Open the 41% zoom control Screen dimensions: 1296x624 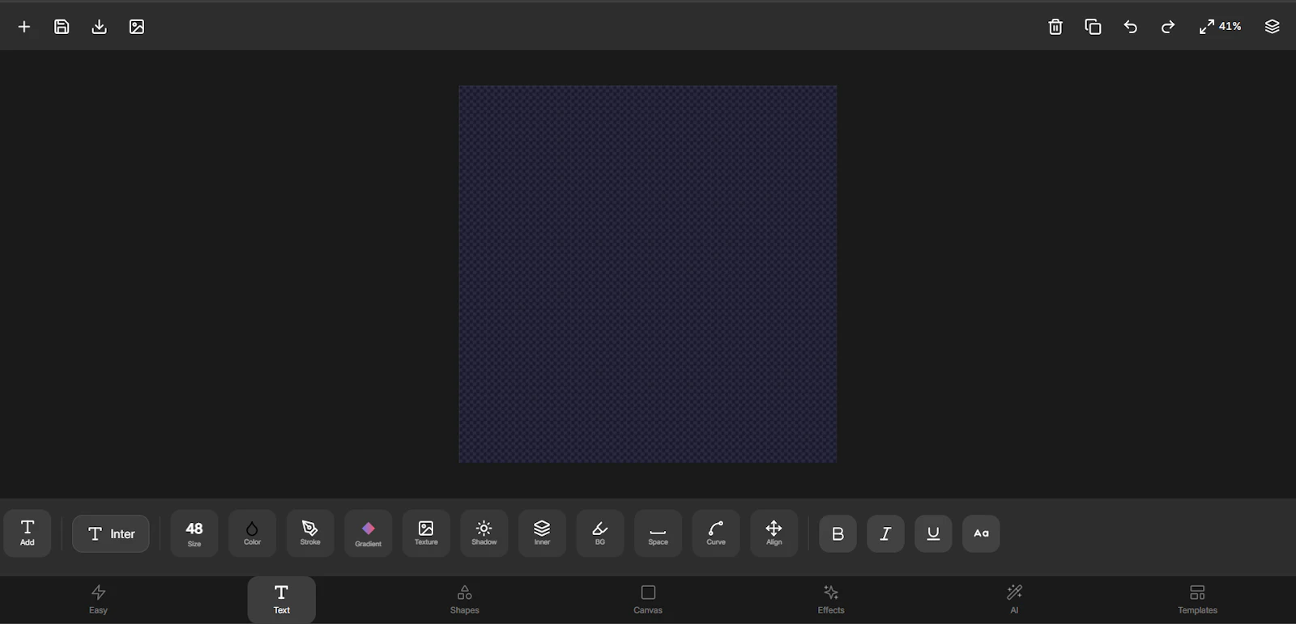pos(1220,27)
